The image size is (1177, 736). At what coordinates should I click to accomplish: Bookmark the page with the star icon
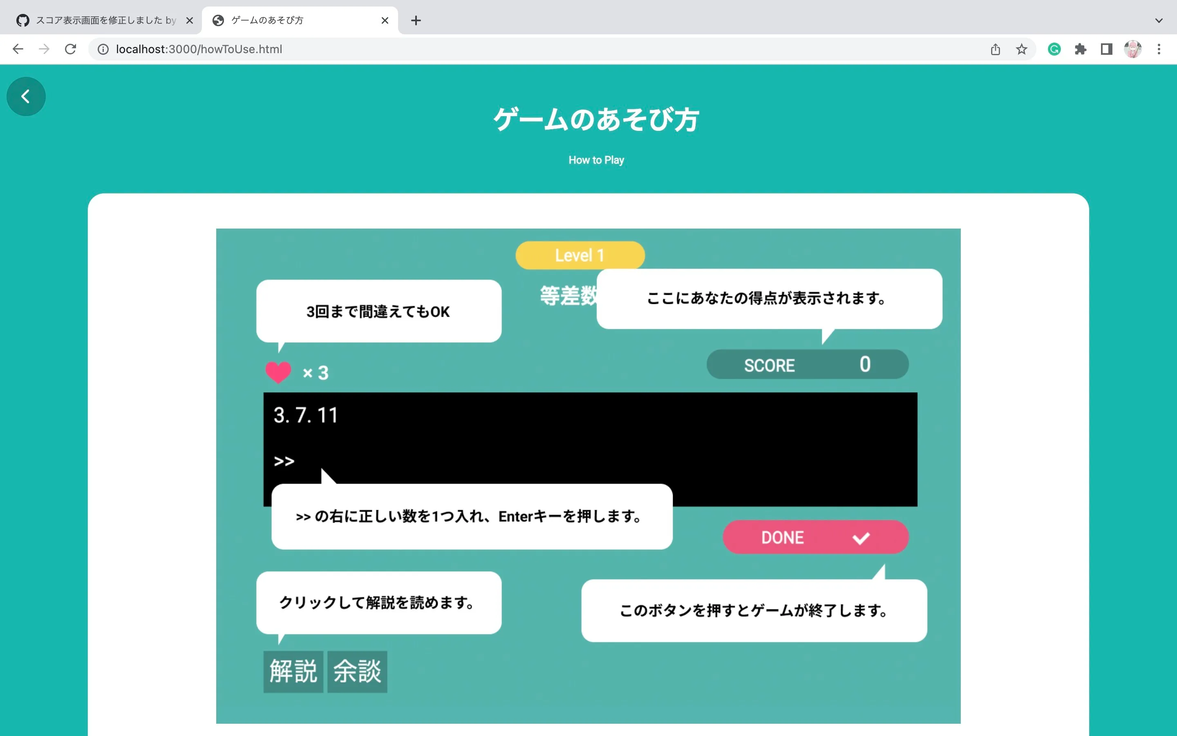click(1021, 49)
